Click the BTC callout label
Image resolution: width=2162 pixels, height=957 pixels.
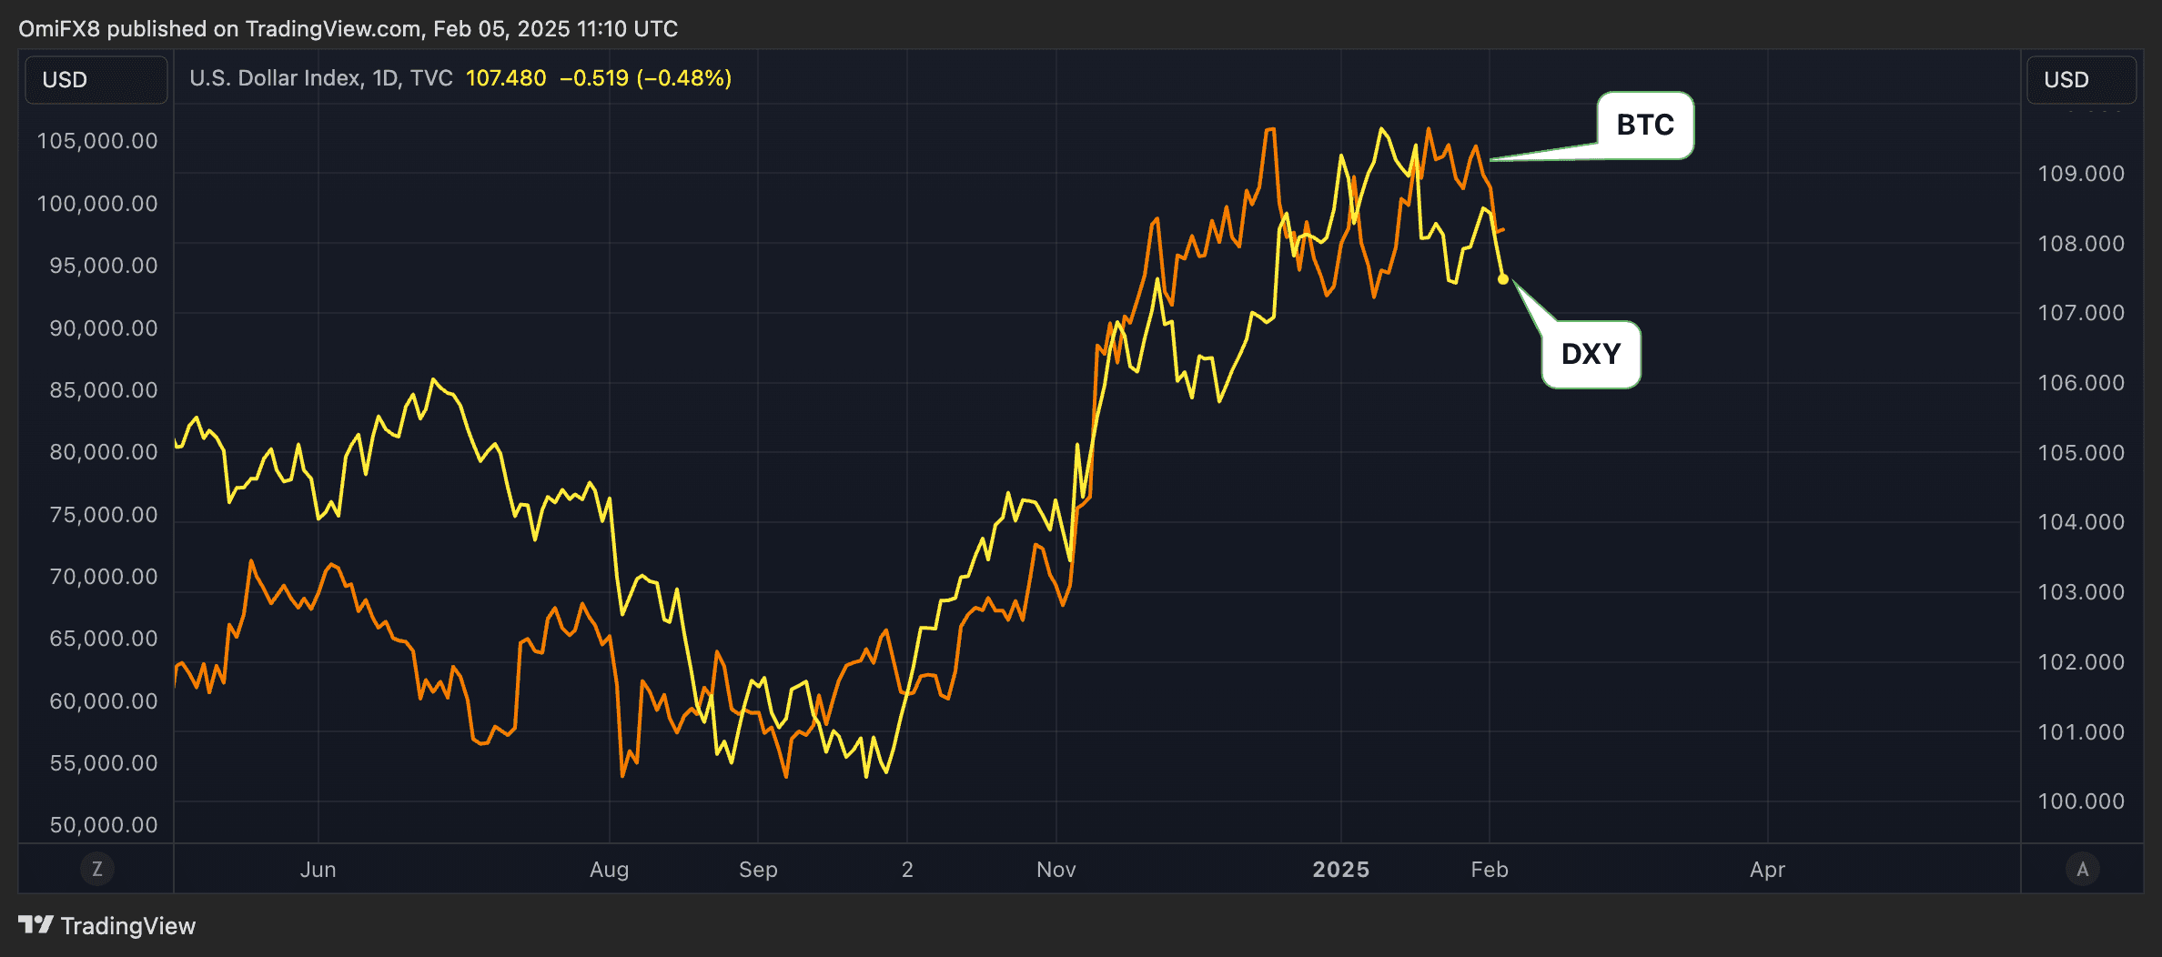click(1645, 125)
